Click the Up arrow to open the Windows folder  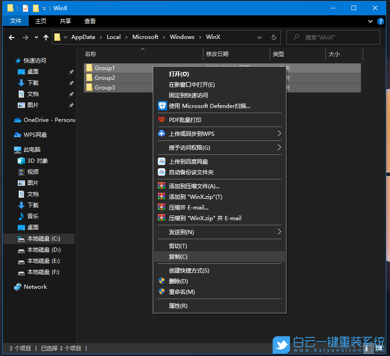coord(45,37)
